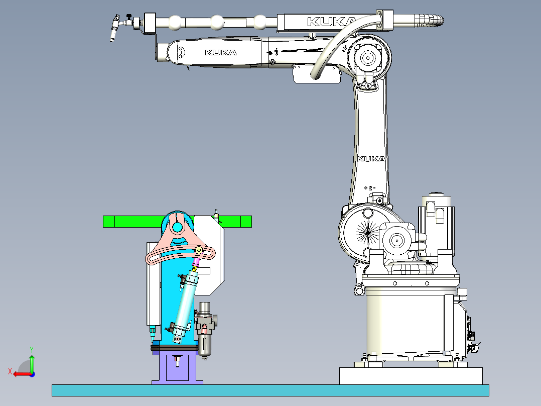The height and width of the screenshot is (406, 541).
Task: Click the axis 2 marking on the link arm
Action: pyautogui.click(x=370, y=188)
